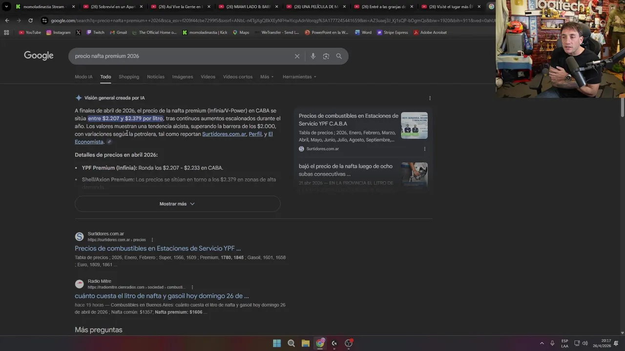This screenshot has width=625, height=351.
Task: Open three-dot menu of Radio Mitre result
Action: pos(192,287)
